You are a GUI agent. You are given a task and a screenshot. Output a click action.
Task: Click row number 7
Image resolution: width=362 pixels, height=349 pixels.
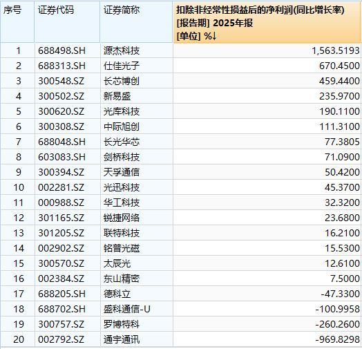click(x=19, y=142)
